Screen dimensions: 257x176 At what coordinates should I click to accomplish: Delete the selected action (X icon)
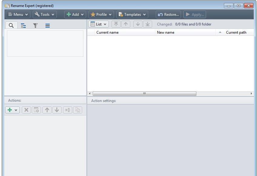26,110
